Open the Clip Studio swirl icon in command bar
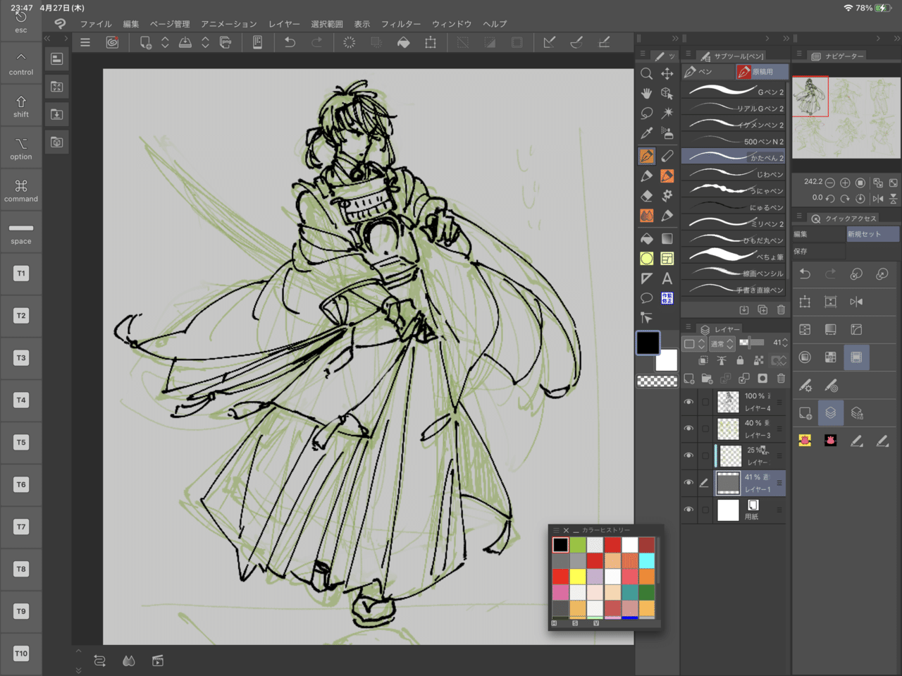 click(112, 42)
